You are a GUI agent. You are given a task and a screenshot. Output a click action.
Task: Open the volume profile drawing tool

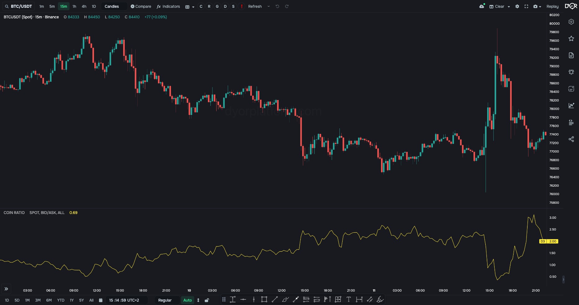click(327, 299)
